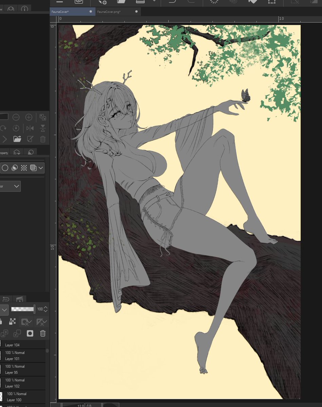Adjust opacity using the stepper arrows
This screenshot has width=322, height=407.
(x=46, y=309)
